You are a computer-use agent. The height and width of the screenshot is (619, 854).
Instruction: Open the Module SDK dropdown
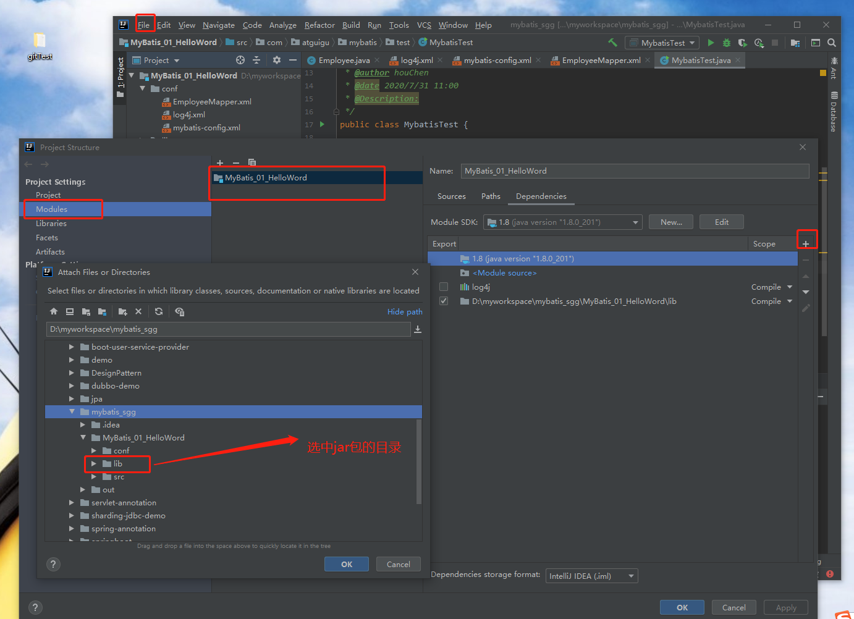(x=634, y=222)
